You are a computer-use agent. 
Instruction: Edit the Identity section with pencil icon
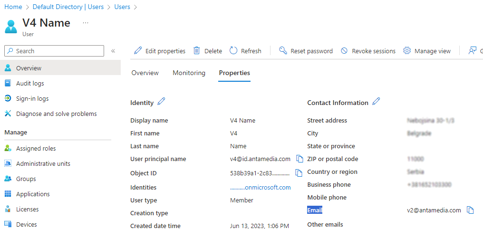[x=161, y=102]
